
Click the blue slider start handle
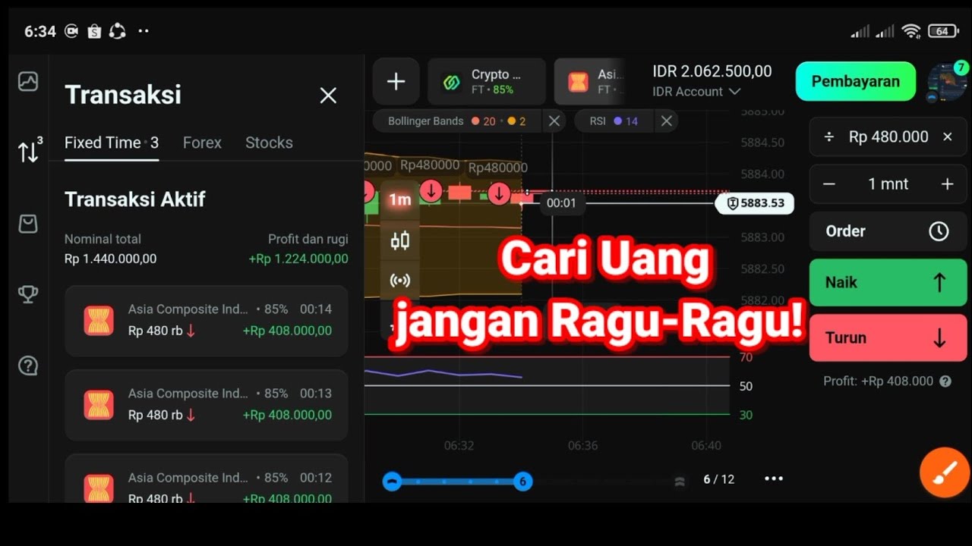coord(392,481)
